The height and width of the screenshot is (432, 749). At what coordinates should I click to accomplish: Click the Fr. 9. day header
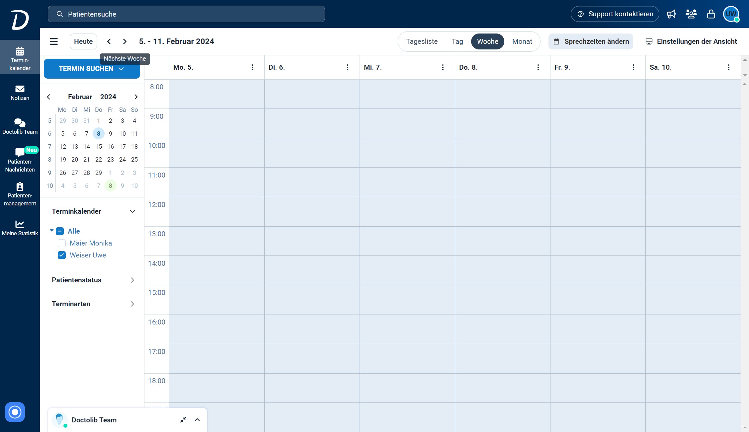(x=562, y=67)
